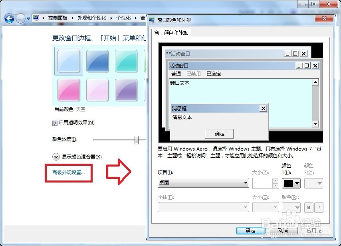Select the light lavender-pink color swatch
This screenshot has width=341, height=246.
(x=97, y=89)
